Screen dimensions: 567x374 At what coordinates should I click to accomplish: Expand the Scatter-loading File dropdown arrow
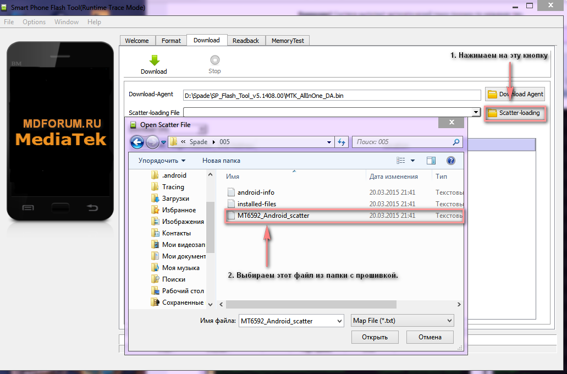click(x=476, y=113)
